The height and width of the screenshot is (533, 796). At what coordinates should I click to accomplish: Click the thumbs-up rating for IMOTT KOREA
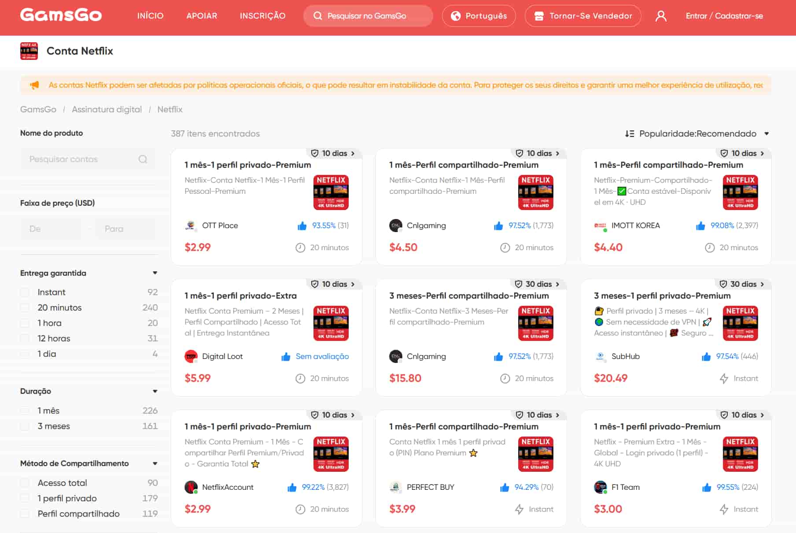(700, 226)
